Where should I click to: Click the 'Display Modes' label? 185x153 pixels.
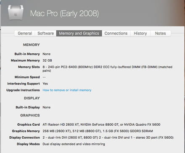[x=28, y=144]
